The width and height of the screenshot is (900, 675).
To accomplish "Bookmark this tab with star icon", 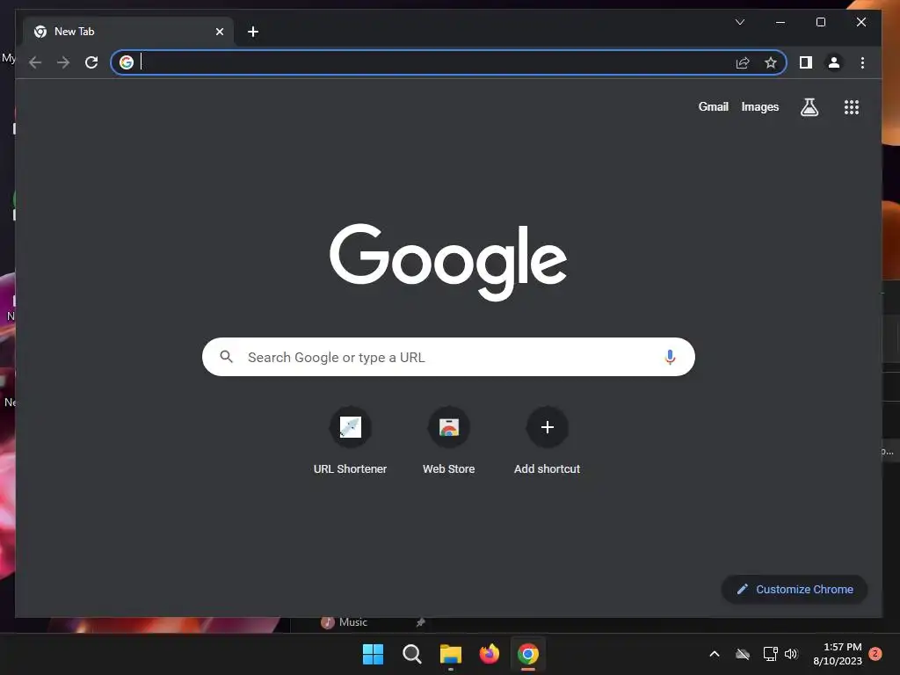I will click(x=770, y=62).
